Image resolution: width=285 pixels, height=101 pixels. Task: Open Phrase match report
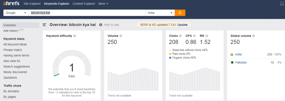(x=13, y=50)
